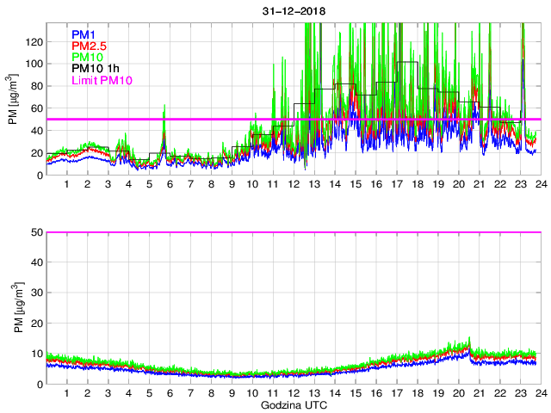Click hour 23 tick under the bottom chart
This screenshot has width=551, height=413.
520,393
